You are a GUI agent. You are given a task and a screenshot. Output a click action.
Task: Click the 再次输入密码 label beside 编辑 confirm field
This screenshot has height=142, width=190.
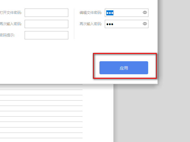(x=91, y=24)
